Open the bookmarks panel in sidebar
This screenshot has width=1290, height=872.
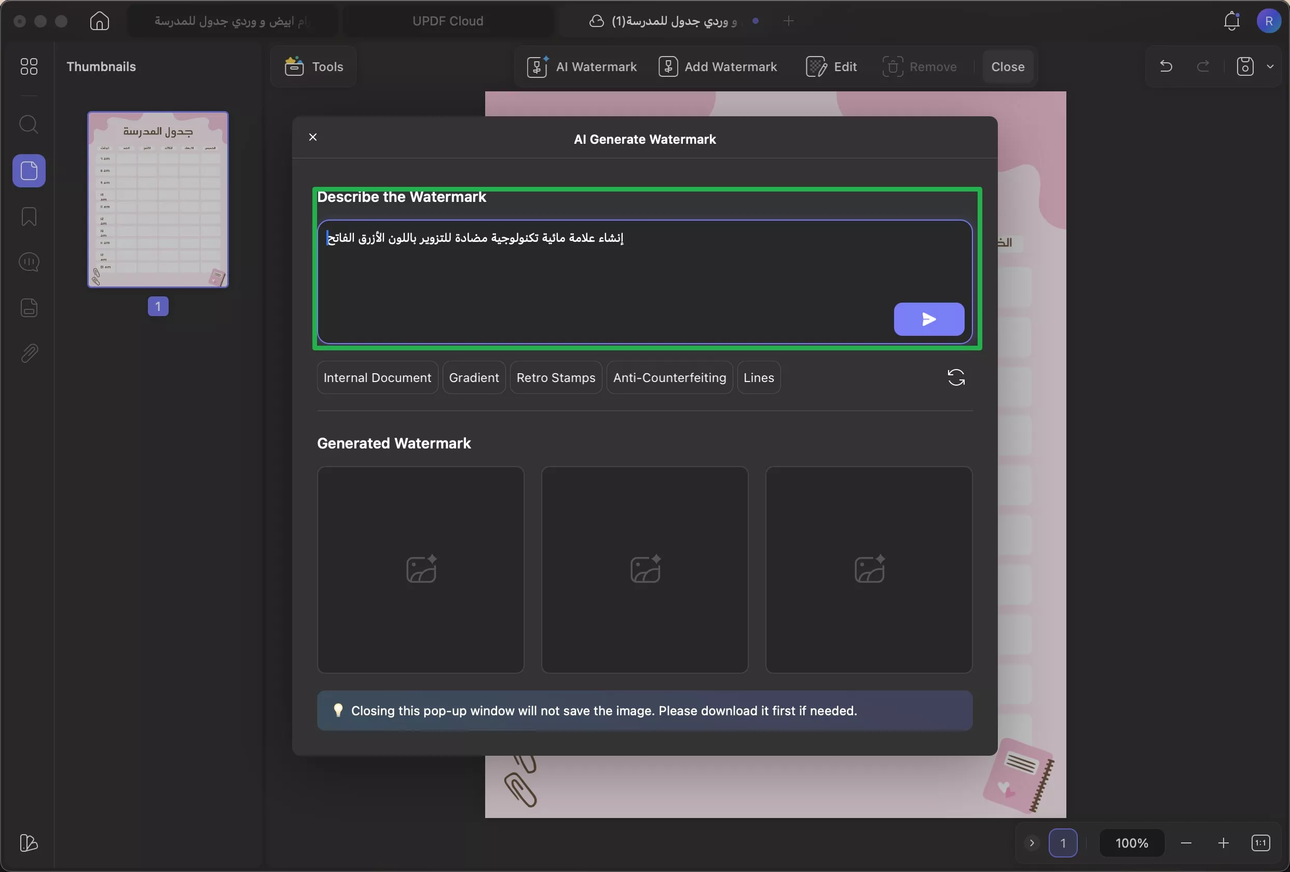29,216
